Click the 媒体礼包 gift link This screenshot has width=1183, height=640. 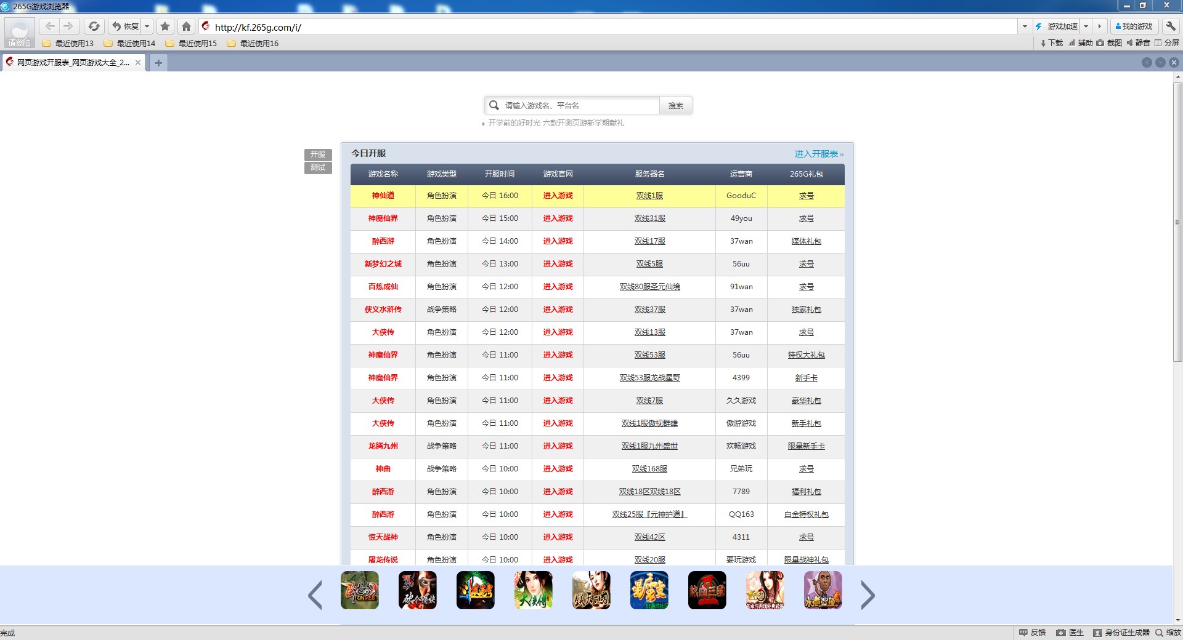click(x=806, y=241)
